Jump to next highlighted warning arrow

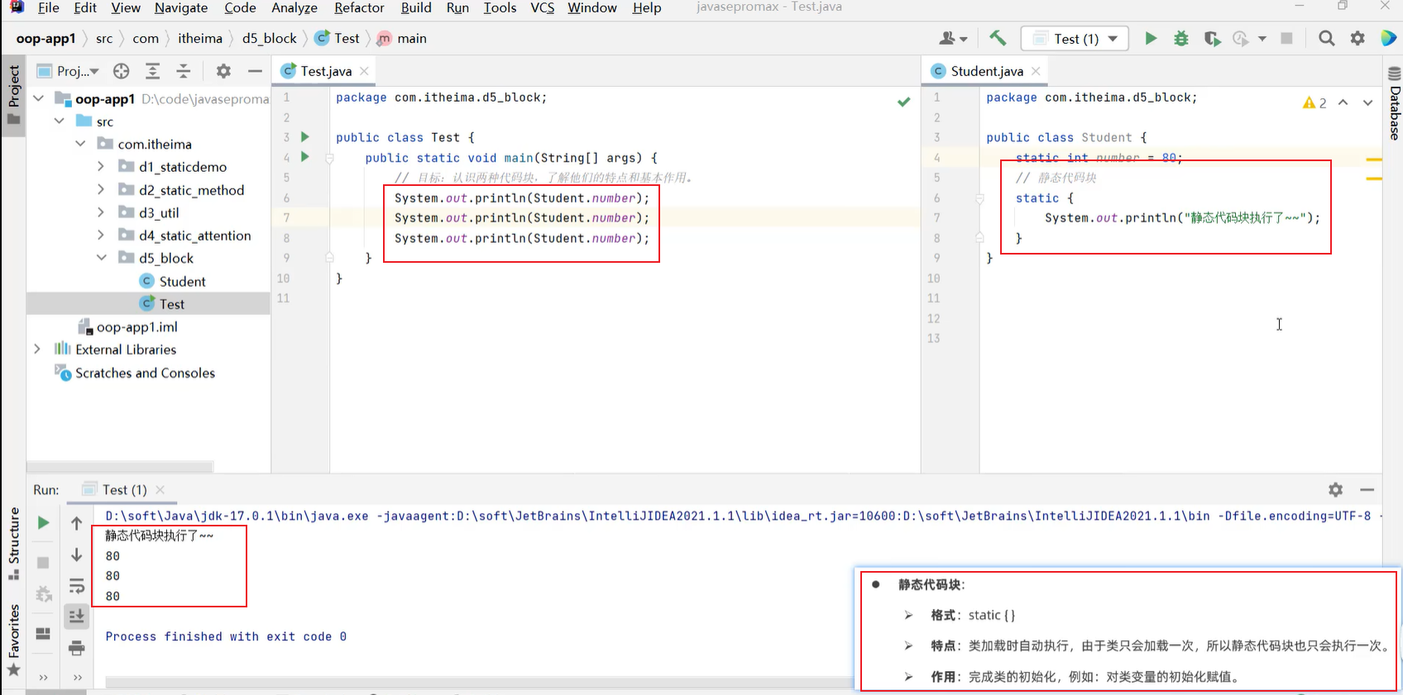(1367, 102)
